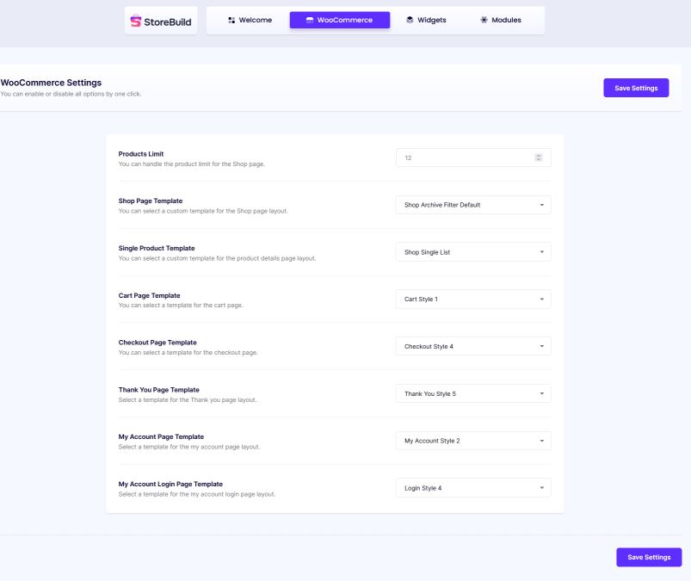Expand the Checkout Page Template dropdown
The image size is (691, 581).
[472, 346]
